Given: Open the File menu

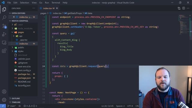Looking at the screenshot, I should click(x=9, y=3).
